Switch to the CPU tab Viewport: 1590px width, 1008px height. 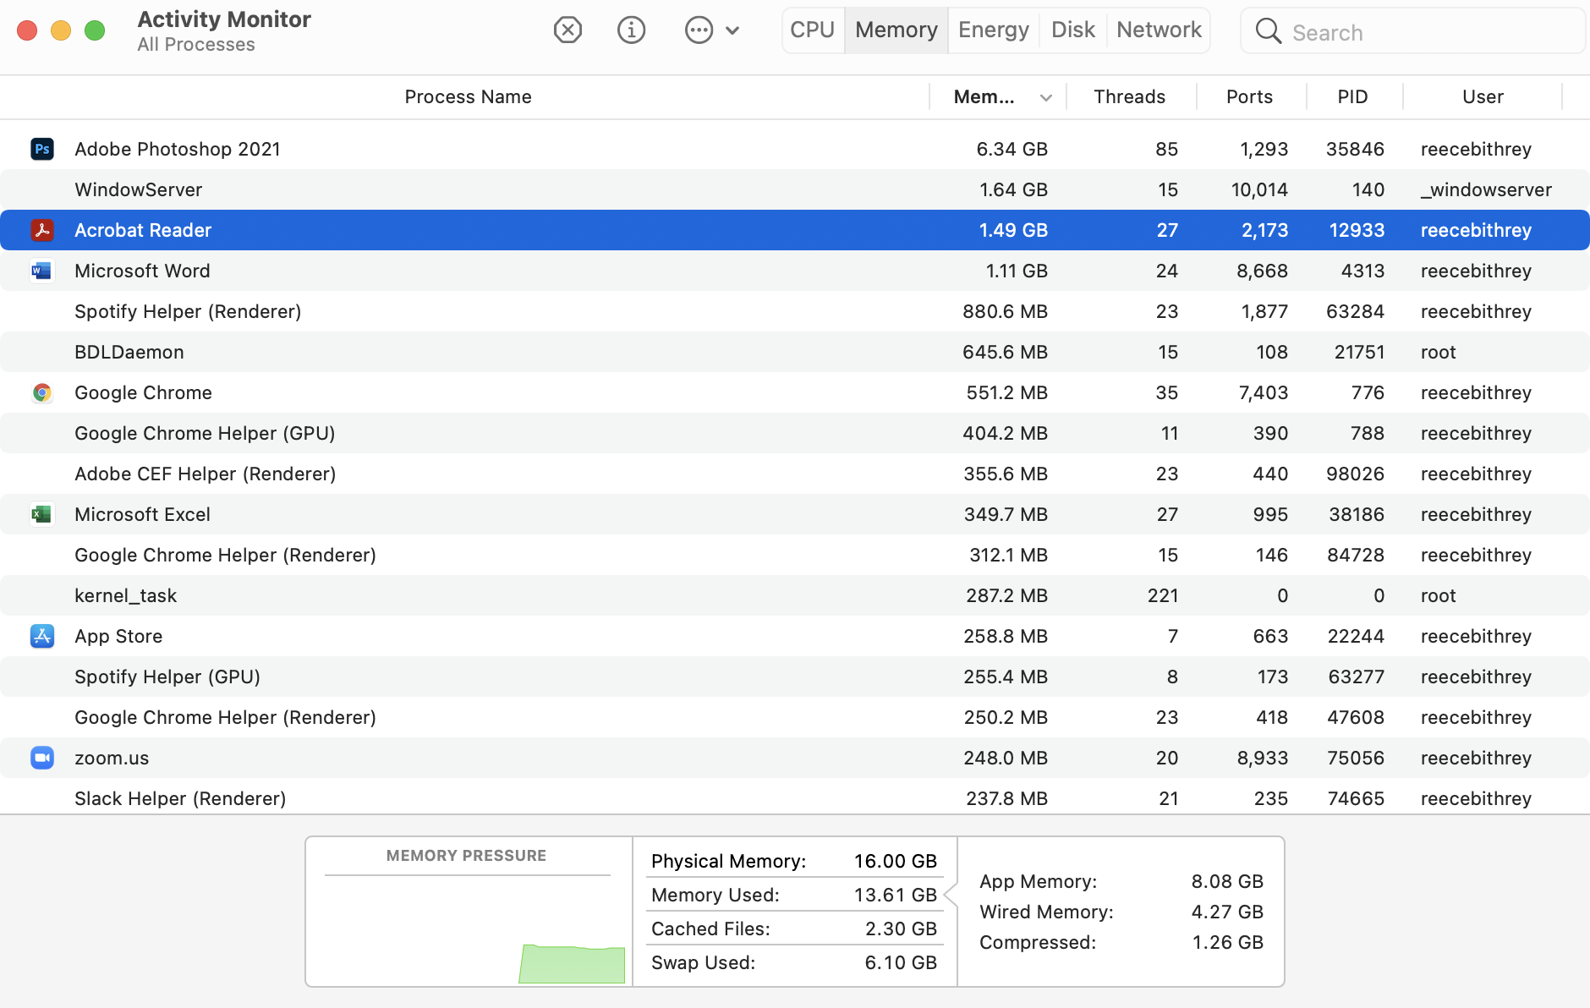tap(813, 30)
